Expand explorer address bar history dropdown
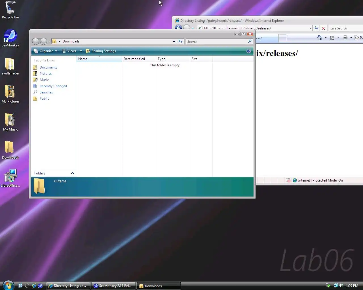 tap(174, 41)
